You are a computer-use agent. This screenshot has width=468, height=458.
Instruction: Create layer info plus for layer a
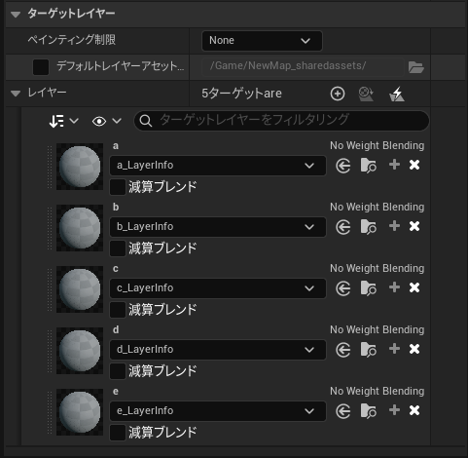point(394,165)
